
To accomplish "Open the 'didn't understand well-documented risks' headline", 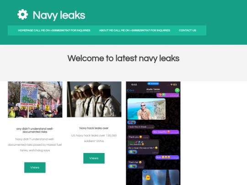I will 35,130.
